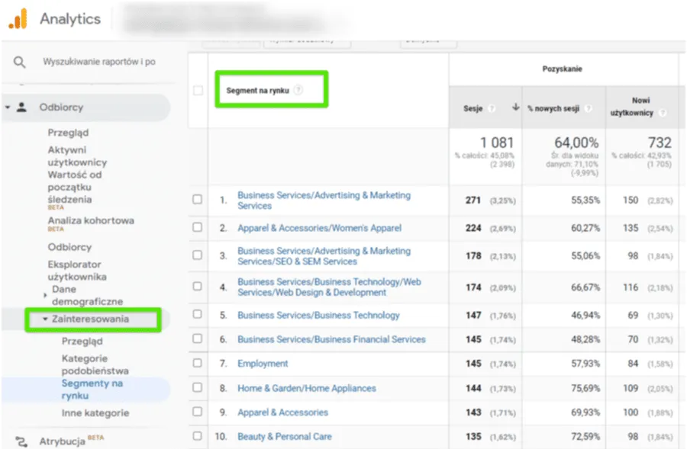
Task: Open the Beauty & Personal Care segment link
Action: pos(284,436)
